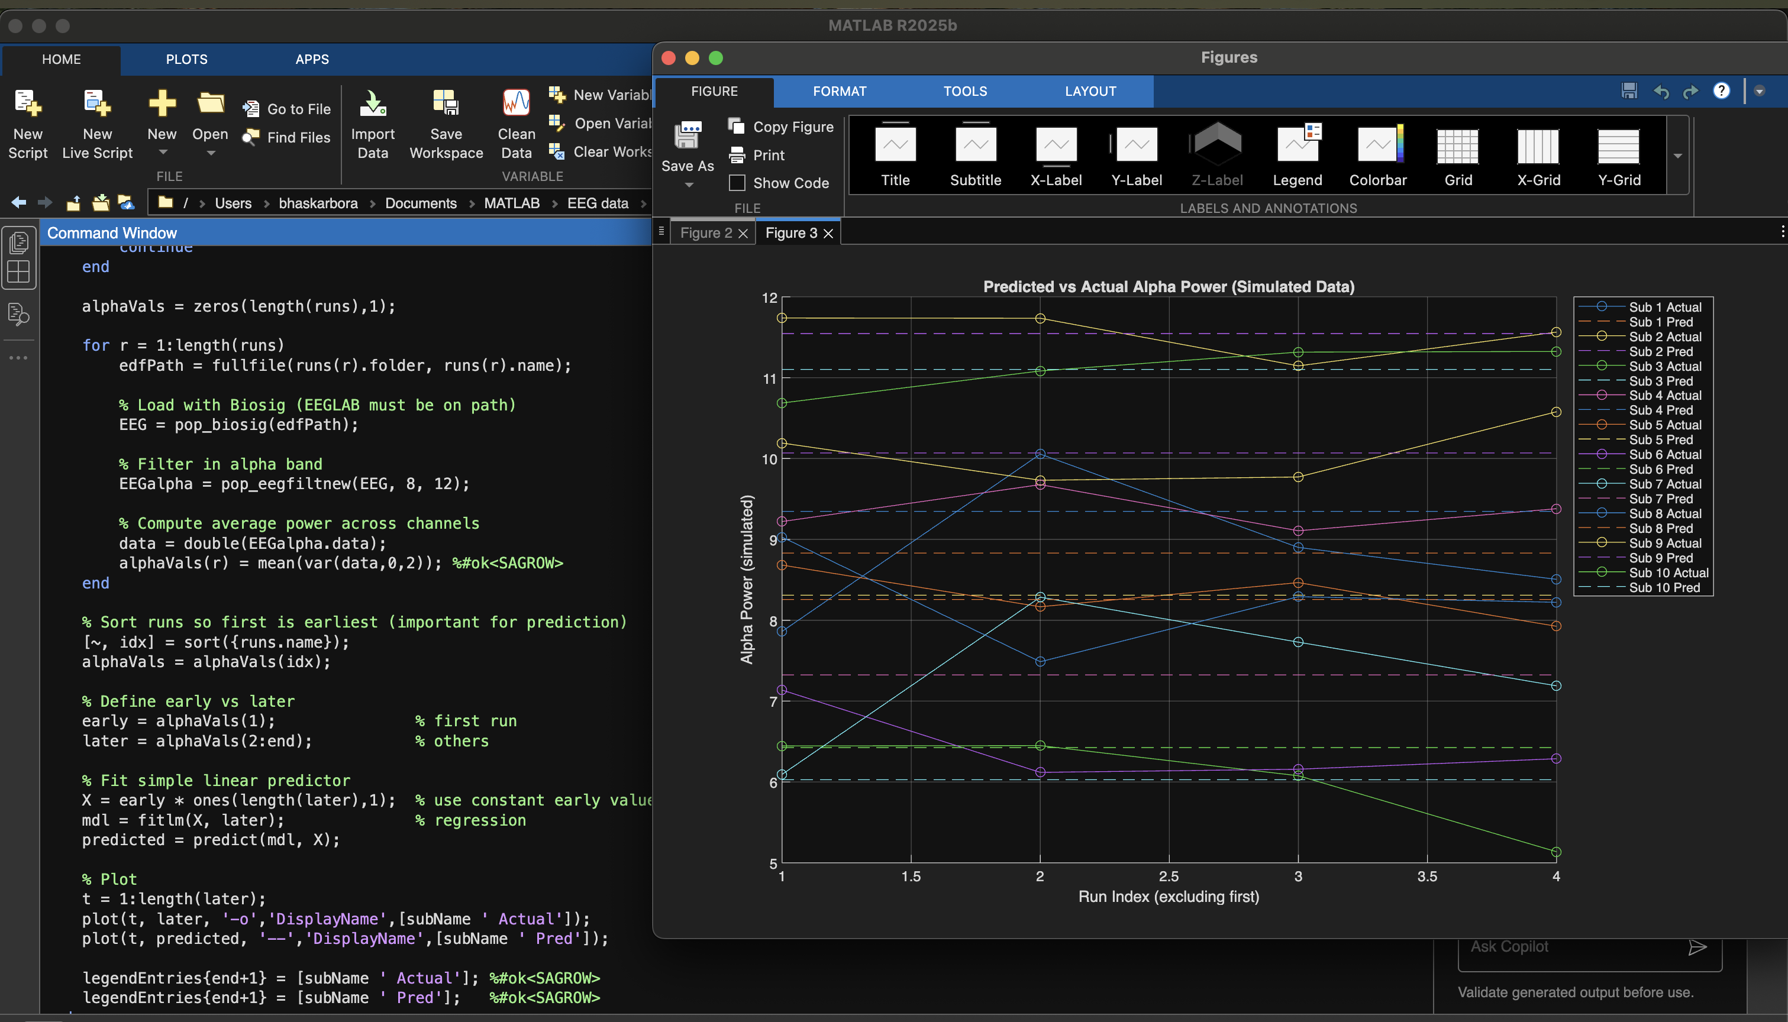Select the HOME tab
Screen dimensions: 1788x1022
tap(61, 60)
